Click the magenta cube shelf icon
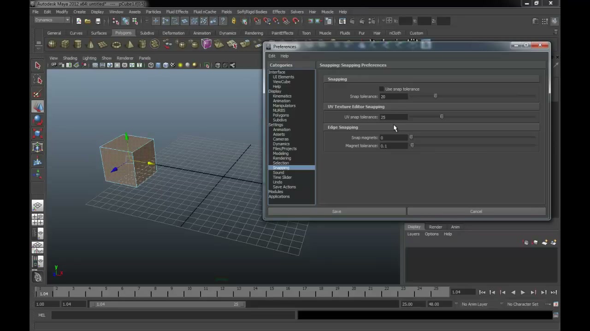The image size is (590, 331). click(x=206, y=44)
